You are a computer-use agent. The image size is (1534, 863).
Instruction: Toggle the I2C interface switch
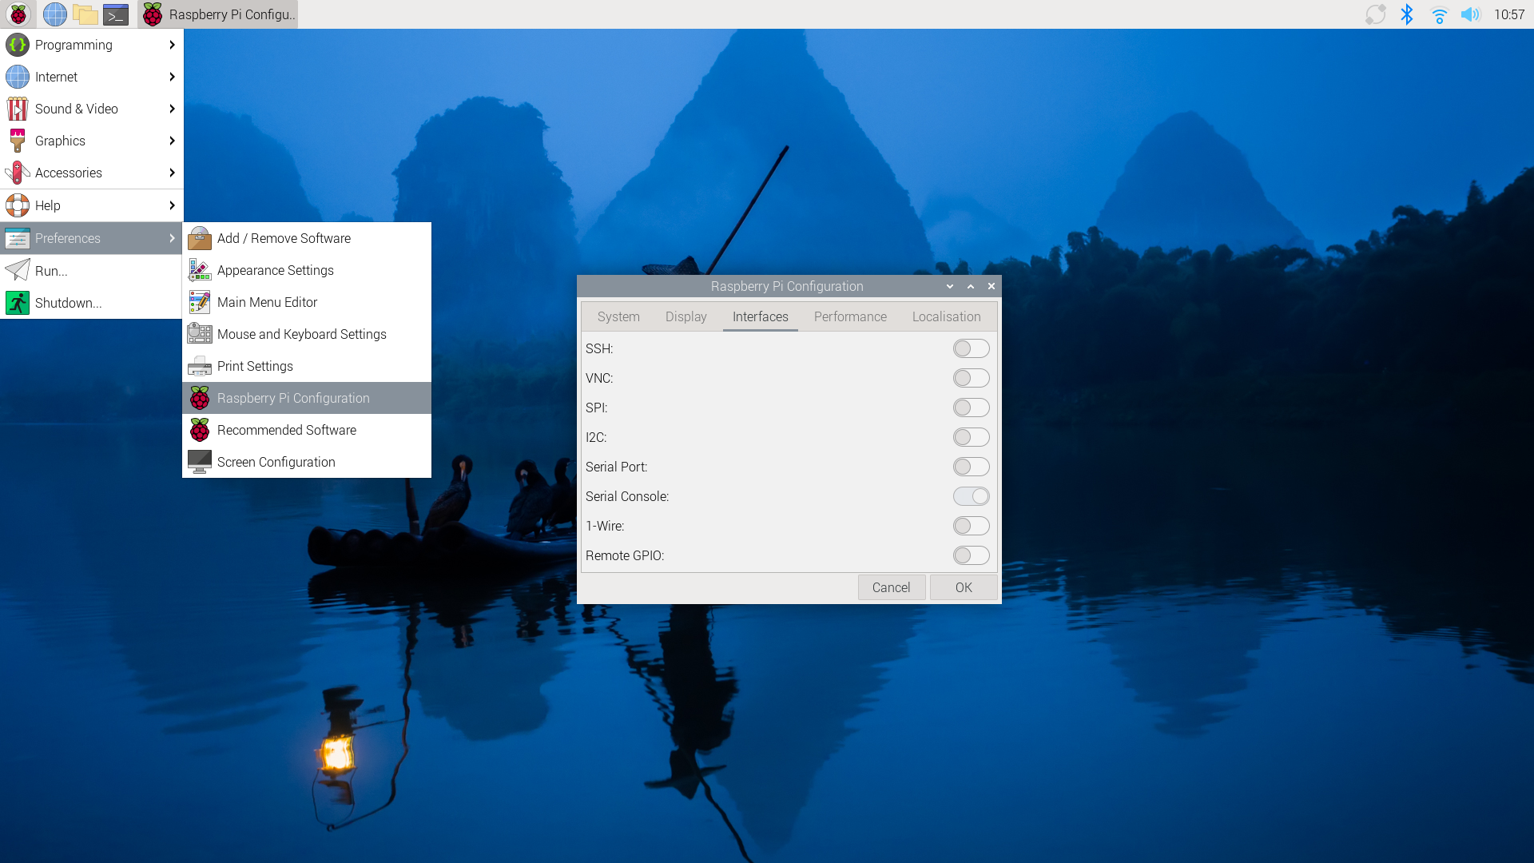coord(971,437)
